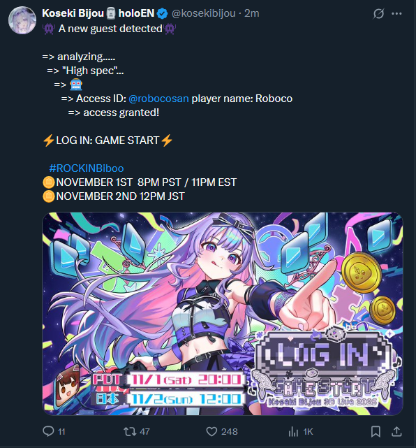Click the Grok explain icon
The height and width of the screenshot is (448, 416).
click(378, 13)
